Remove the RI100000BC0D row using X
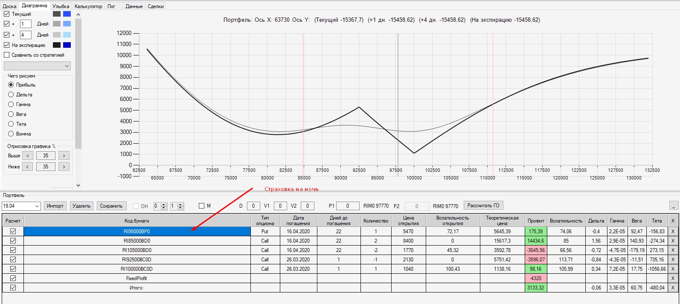This screenshot has height=304, width=680. pos(673,269)
